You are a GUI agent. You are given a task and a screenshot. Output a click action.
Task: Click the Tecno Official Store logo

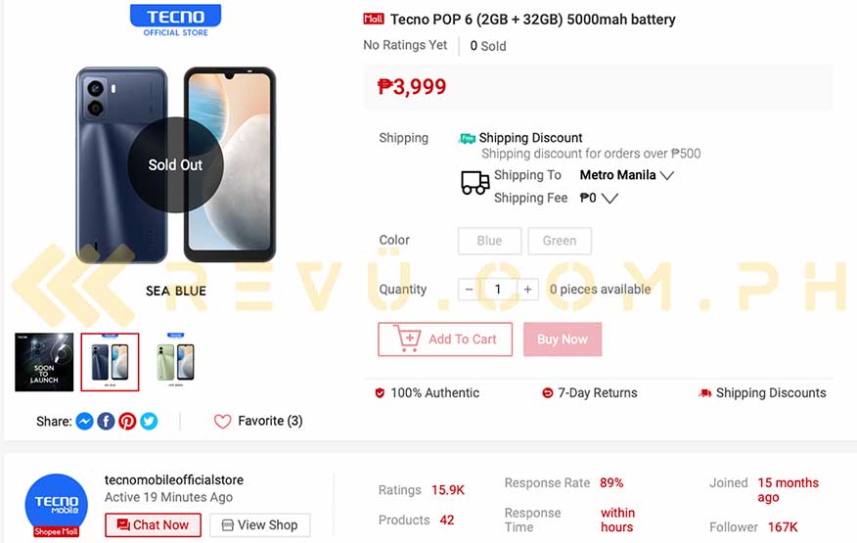point(175,21)
